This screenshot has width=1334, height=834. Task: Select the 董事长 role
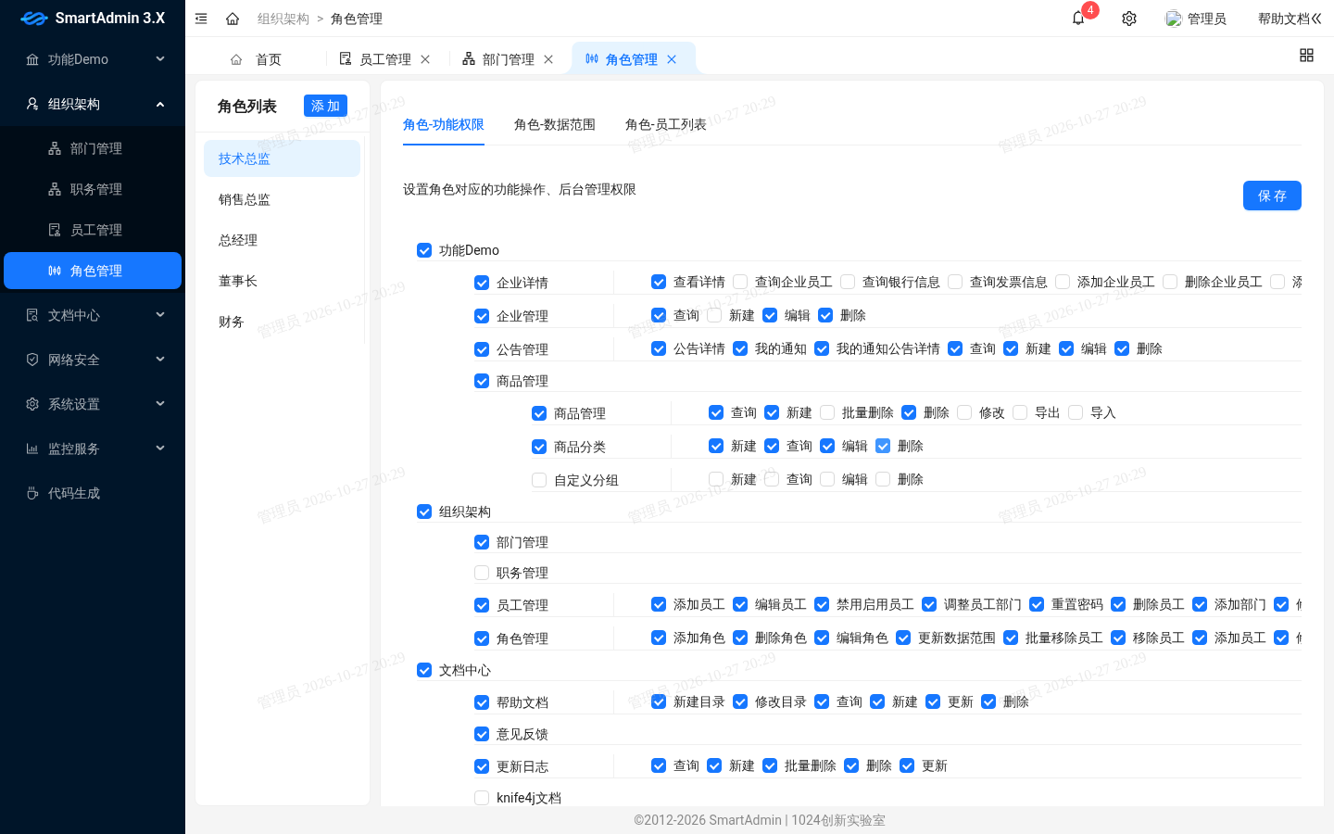[282, 281]
